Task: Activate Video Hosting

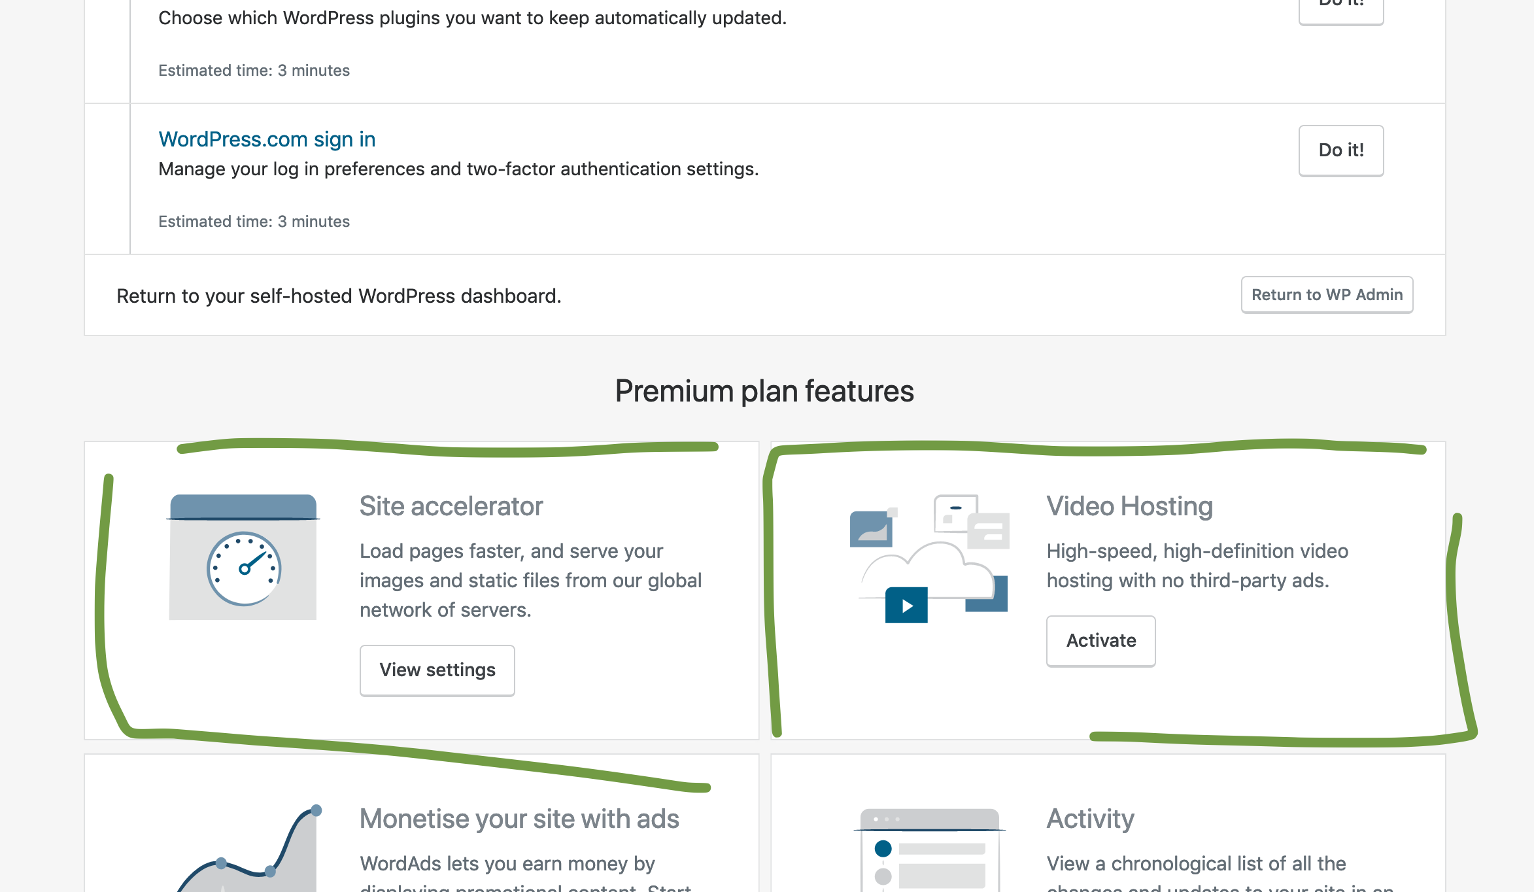Action: (1100, 641)
